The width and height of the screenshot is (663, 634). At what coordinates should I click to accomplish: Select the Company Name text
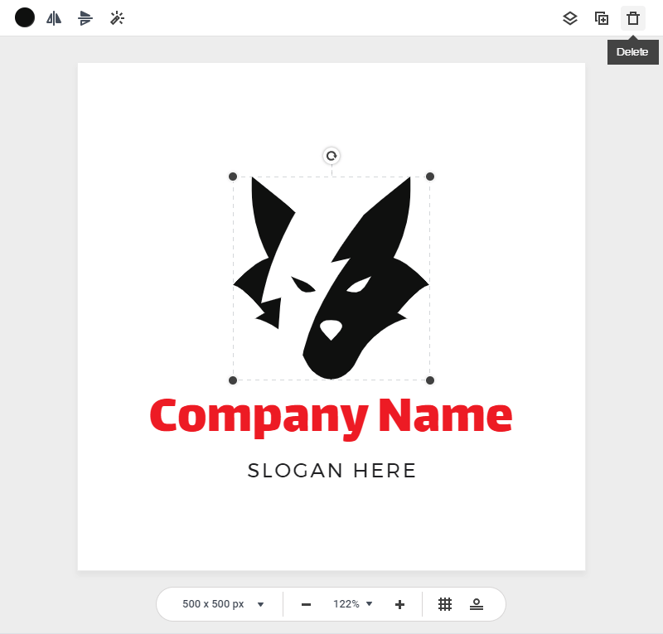click(x=331, y=416)
